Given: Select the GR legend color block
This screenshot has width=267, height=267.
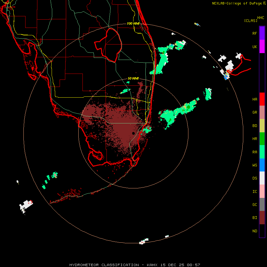Looking at the screenshot, I should tap(262, 112).
